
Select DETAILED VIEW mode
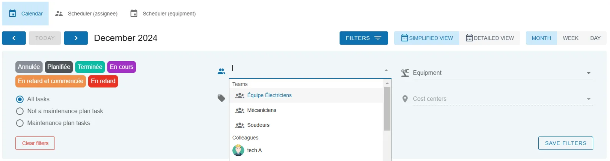pyautogui.click(x=490, y=38)
